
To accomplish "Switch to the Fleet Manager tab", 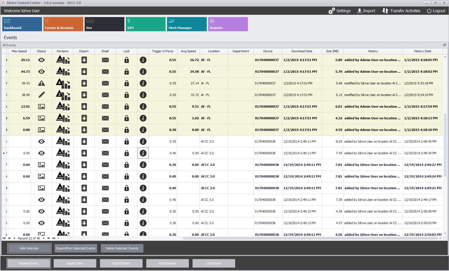I will click(187, 24).
